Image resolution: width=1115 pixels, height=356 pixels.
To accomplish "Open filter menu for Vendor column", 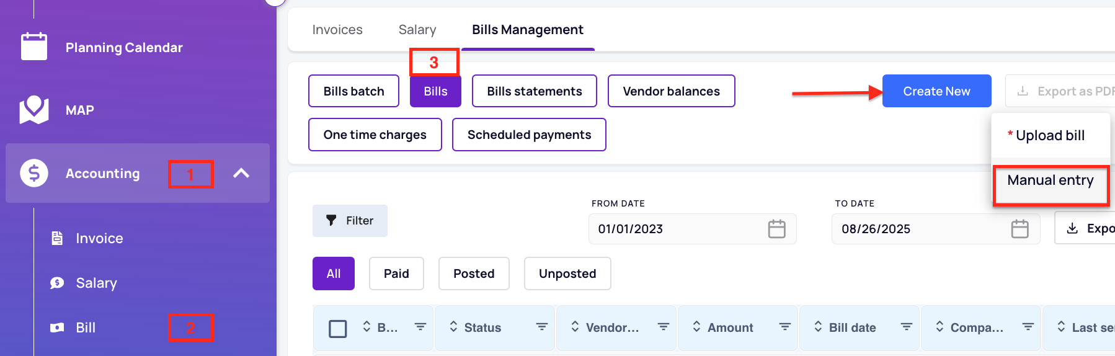I will coord(663,327).
